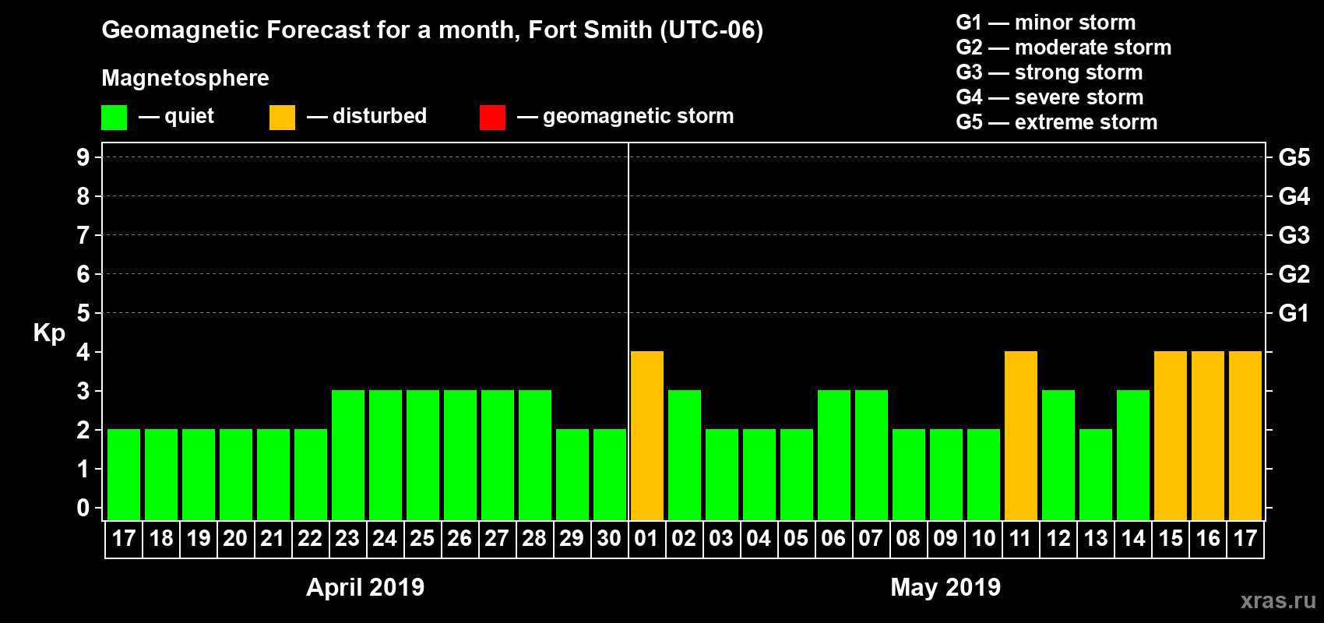The image size is (1324, 623).
Task: Click the G1 label on right axis
Action: (x=1294, y=313)
